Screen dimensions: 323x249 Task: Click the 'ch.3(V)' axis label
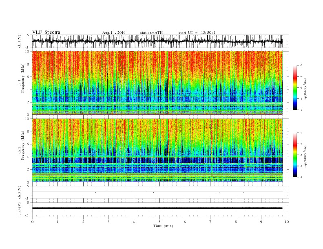[20, 192]
